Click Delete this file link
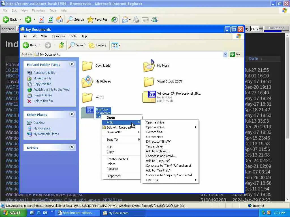 coord(43,101)
